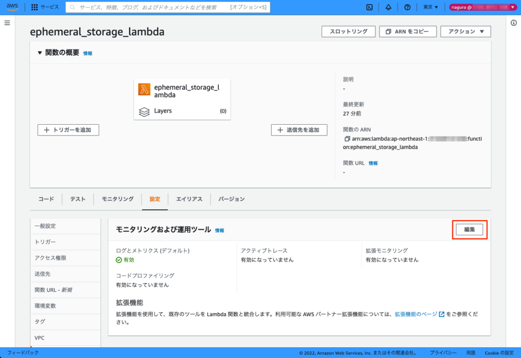The width and height of the screenshot is (521, 358).
Task: Click フィードバック in the footer
Action: click(23, 353)
